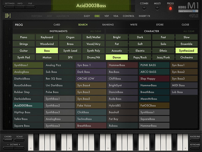Screen dimensions: 202x152
Task: Click the Acid3003Bass name in the green display
Action: tap(91, 5)
